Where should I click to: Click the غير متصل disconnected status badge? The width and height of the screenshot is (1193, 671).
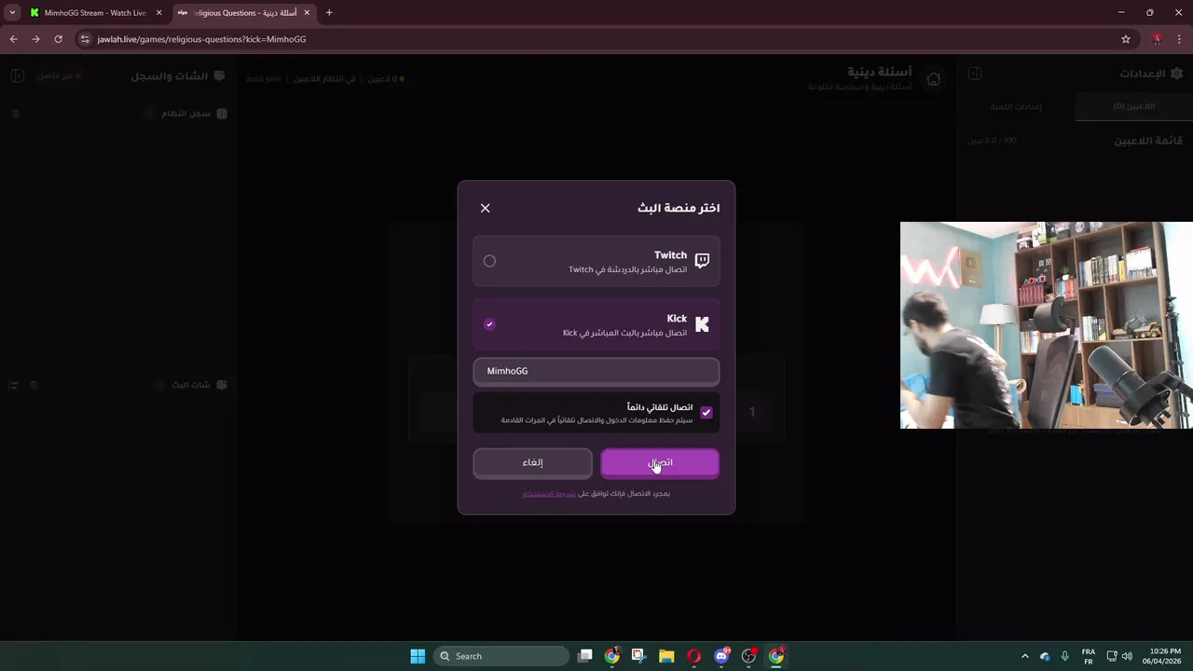coord(61,75)
